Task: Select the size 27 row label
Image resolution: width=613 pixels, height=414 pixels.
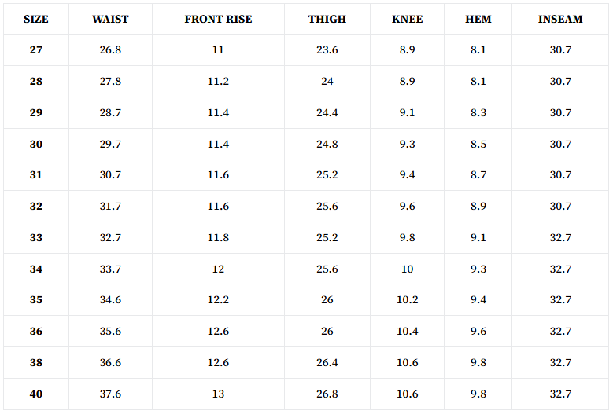Action: coord(36,50)
